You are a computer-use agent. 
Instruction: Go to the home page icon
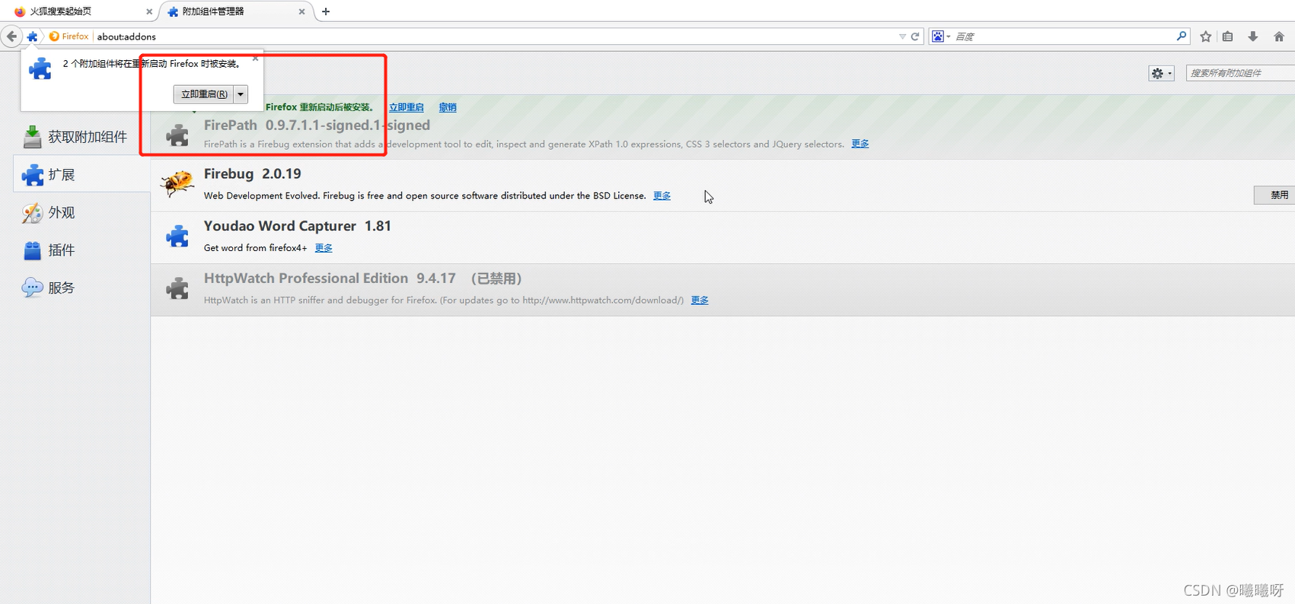tap(1279, 37)
